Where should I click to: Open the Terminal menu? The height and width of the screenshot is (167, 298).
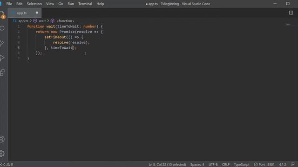pyautogui.click(x=85, y=4)
